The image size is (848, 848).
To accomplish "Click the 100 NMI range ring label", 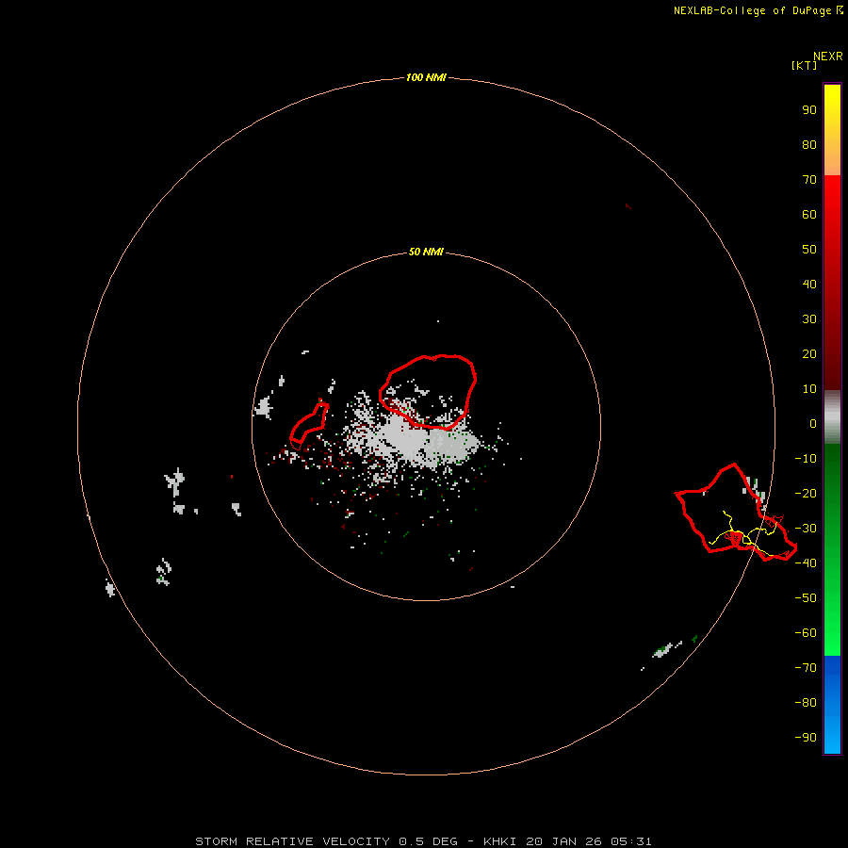I will pos(426,78).
